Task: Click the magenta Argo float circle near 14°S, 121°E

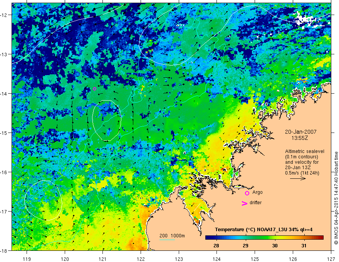Action: click(94, 89)
